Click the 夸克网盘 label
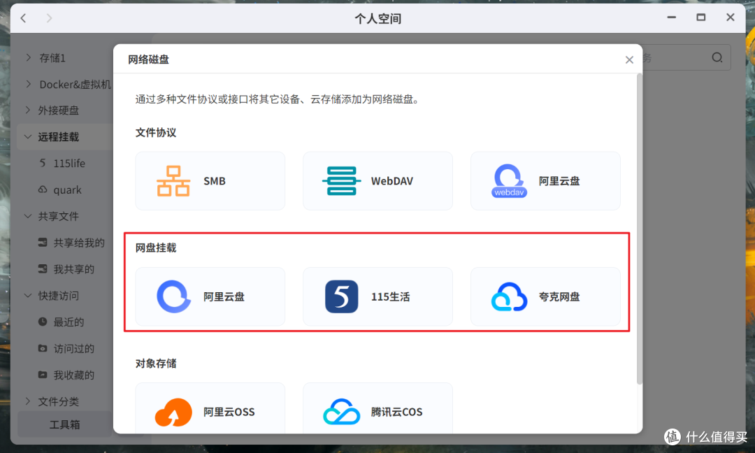The height and width of the screenshot is (453, 755). coord(559,296)
